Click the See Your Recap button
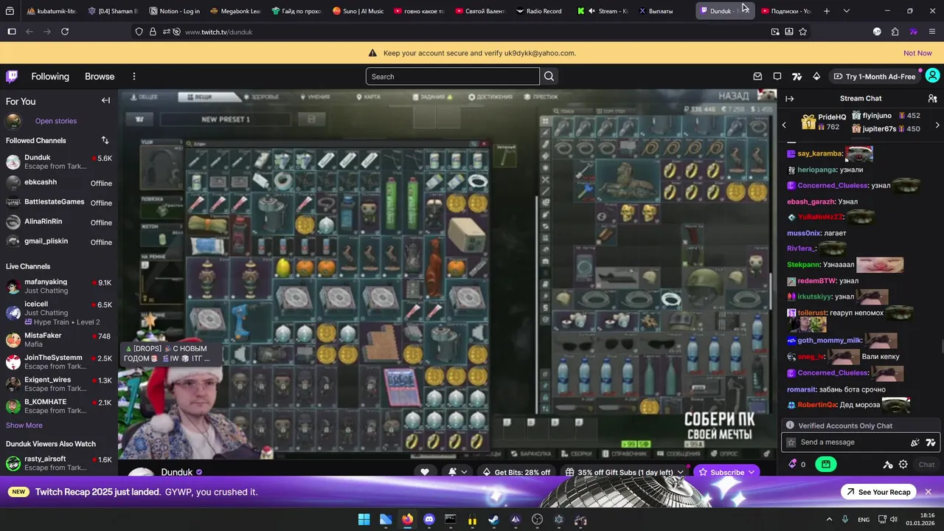The height and width of the screenshot is (531, 944). click(x=877, y=492)
